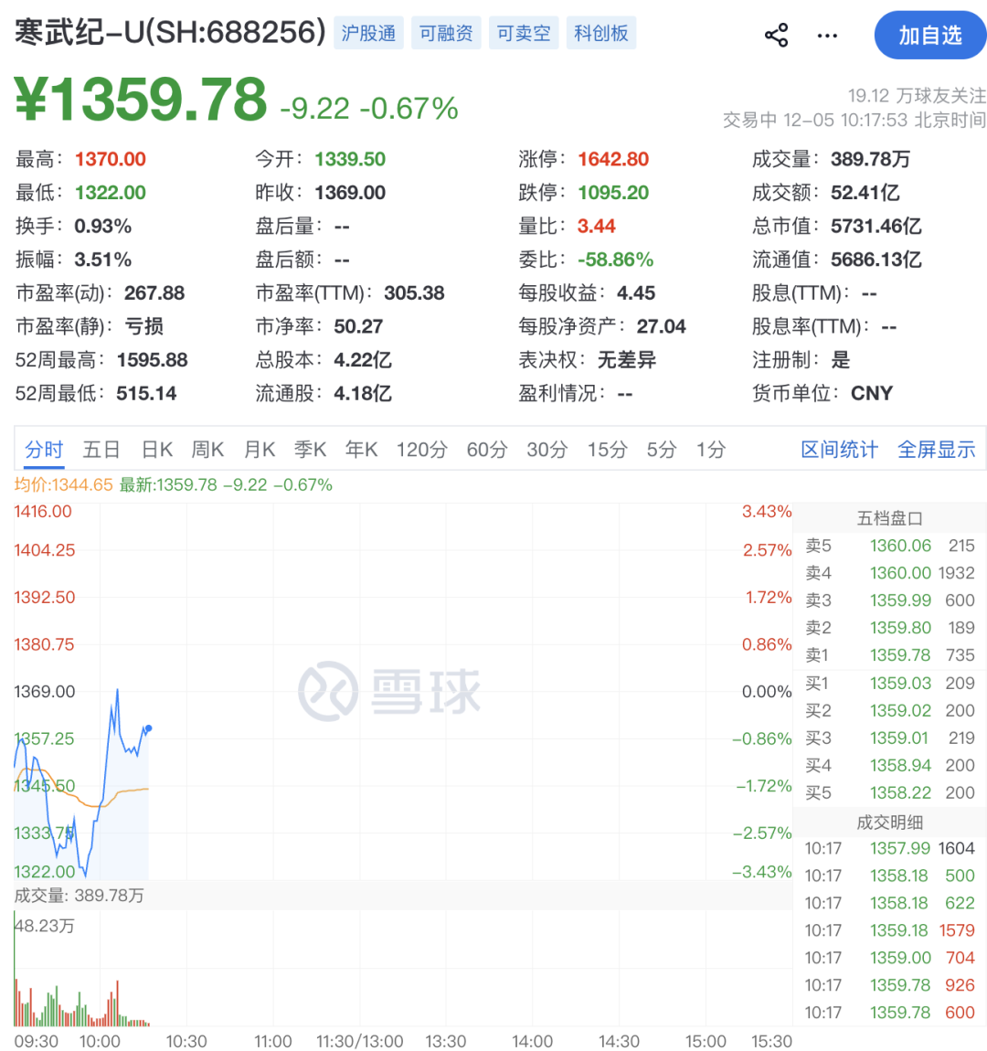Click the 科创板 tag
The height and width of the screenshot is (1051, 987).
click(601, 34)
